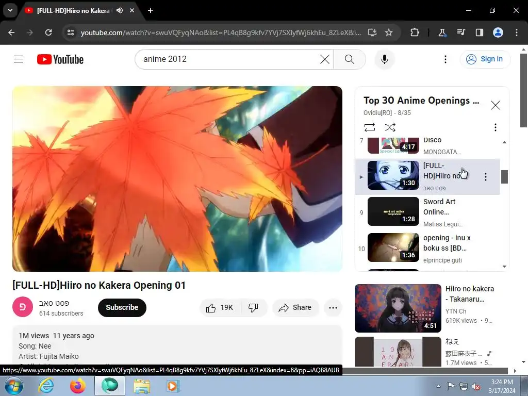
Task: Open Chrome Labs flask icon
Action: pyautogui.click(x=442, y=32)
